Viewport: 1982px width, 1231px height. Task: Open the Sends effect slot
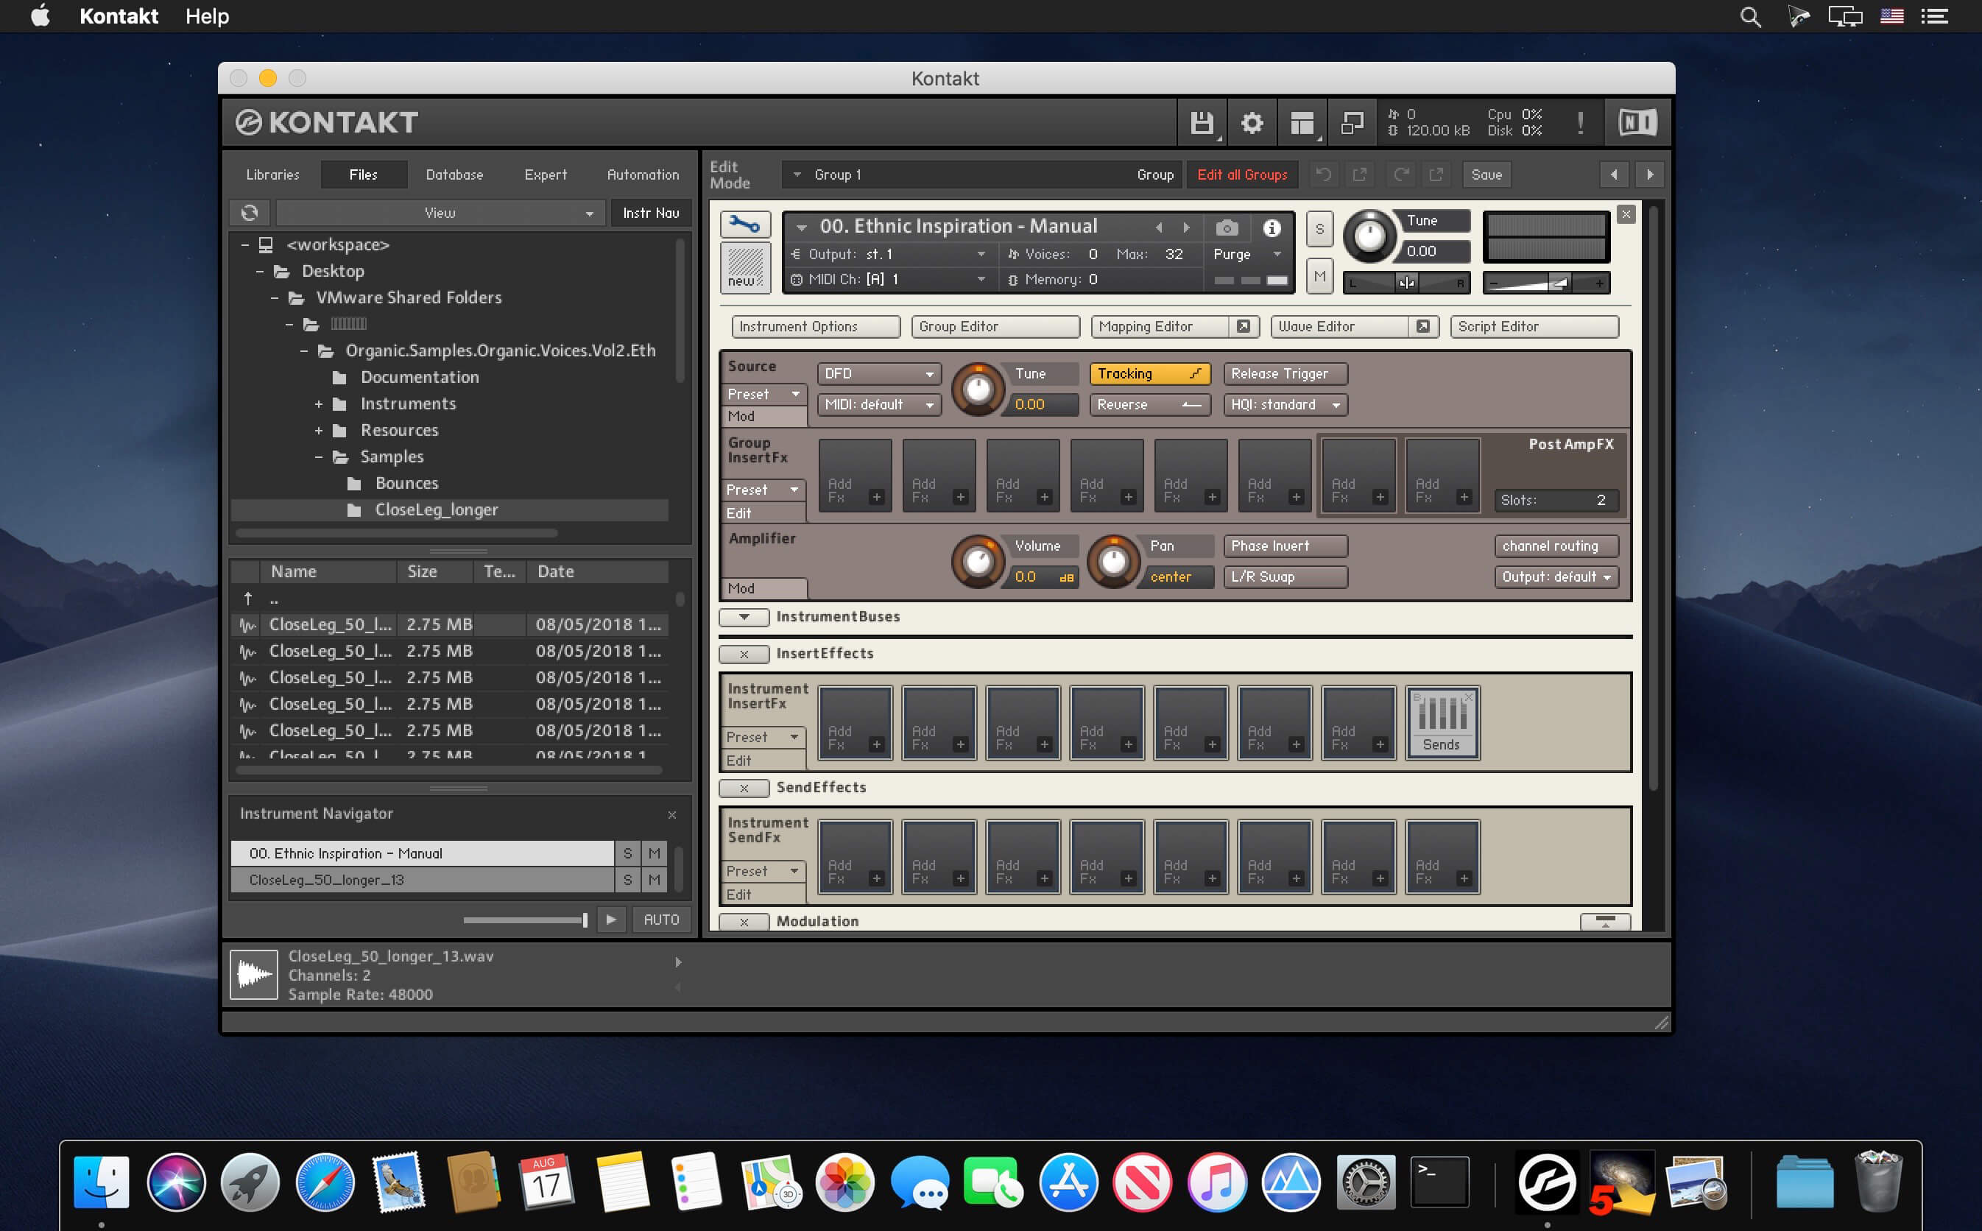click(1442, 722)
